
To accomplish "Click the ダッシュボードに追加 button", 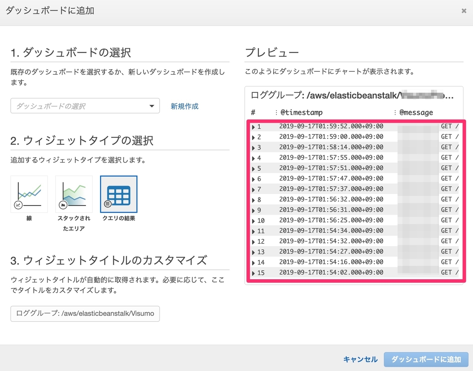I will [x=426, y=359].
